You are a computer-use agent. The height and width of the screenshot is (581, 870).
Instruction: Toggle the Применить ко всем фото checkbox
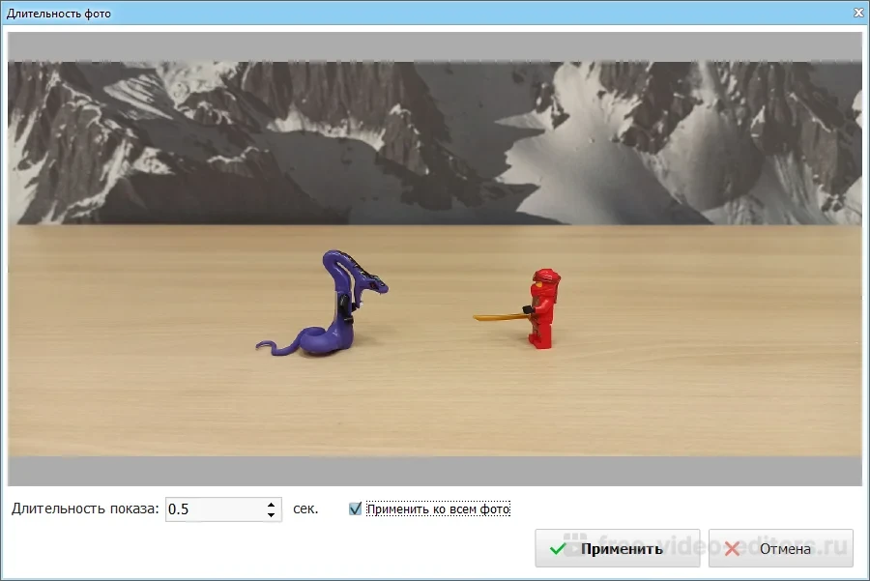(355, 508)
